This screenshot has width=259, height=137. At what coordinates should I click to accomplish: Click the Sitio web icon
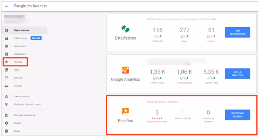[x=6, y=78]
